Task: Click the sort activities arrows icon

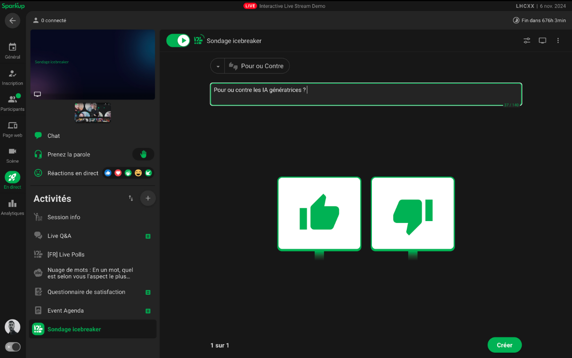Action: pos(131,199)
